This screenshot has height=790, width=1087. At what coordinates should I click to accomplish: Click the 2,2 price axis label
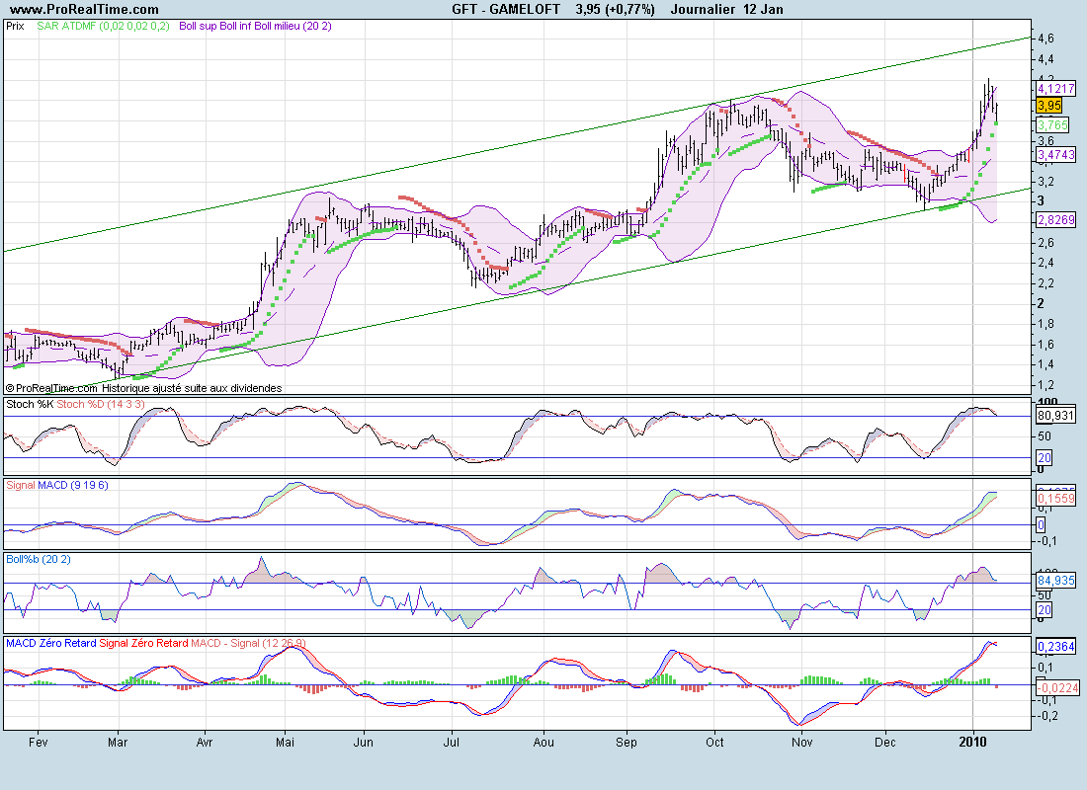point(1046,283)
